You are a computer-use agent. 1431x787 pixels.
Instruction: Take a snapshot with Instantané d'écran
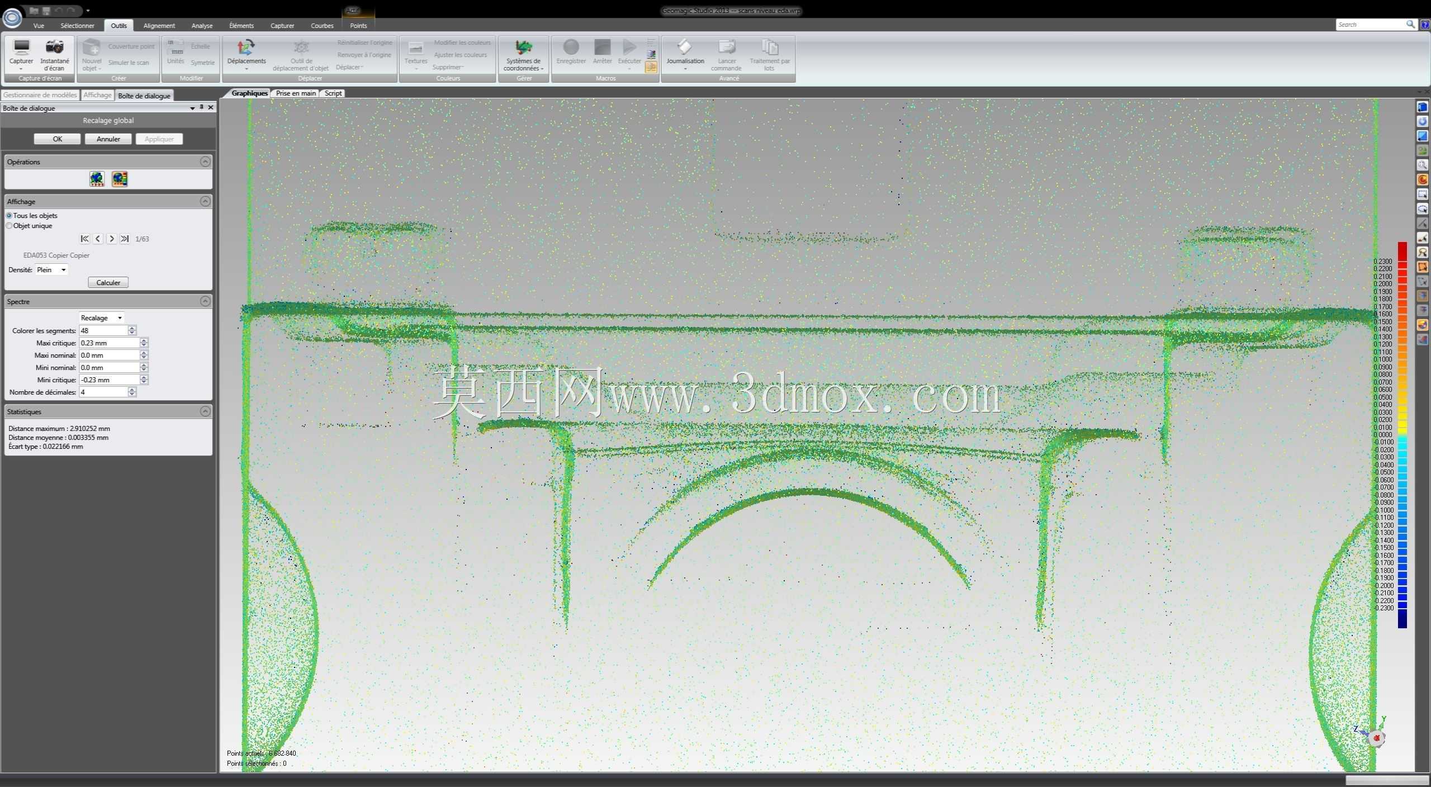tap(55, 54)
